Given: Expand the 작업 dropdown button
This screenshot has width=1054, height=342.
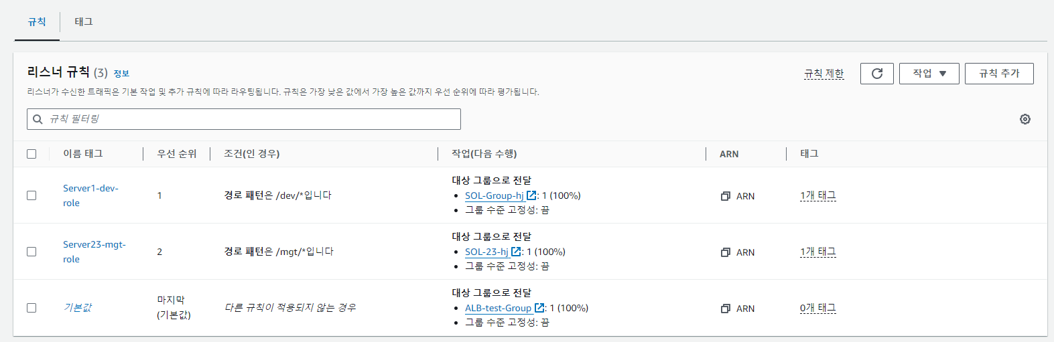Looking at the screenshot, I should (x=929, y=74).
